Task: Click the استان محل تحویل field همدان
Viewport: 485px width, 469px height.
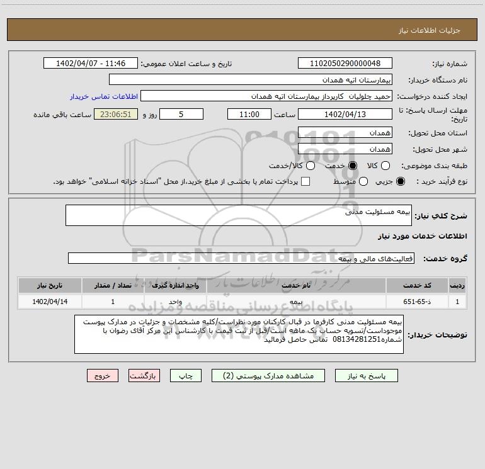Action: 345,133
